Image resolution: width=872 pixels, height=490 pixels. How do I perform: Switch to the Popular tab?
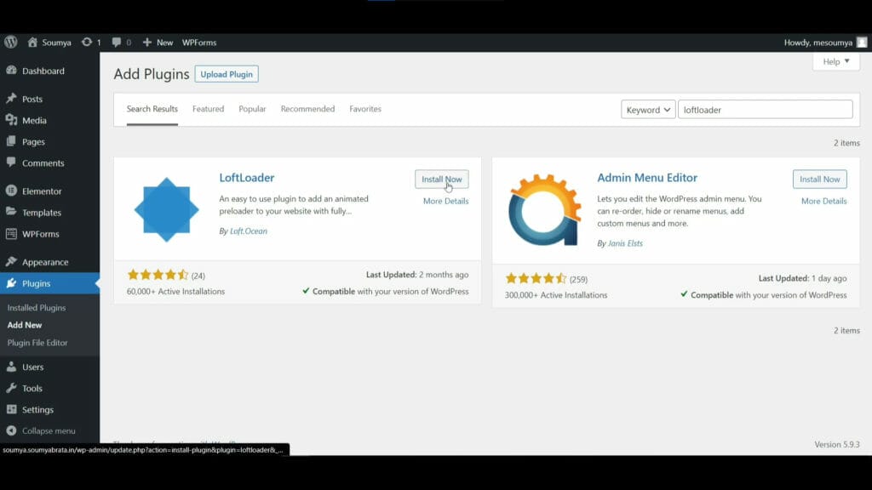[252, 109]
